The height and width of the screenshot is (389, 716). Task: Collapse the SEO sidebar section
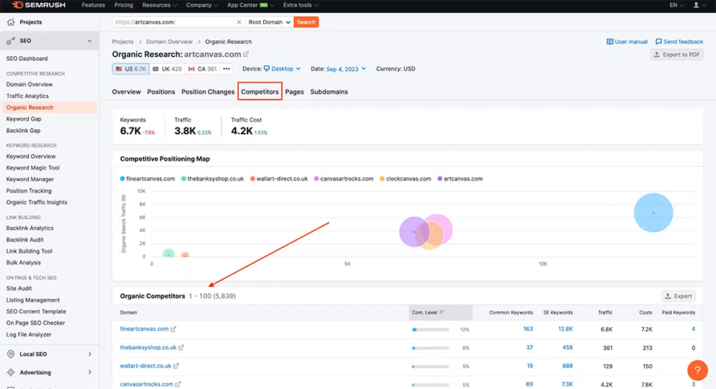click(x=89, y=41)
